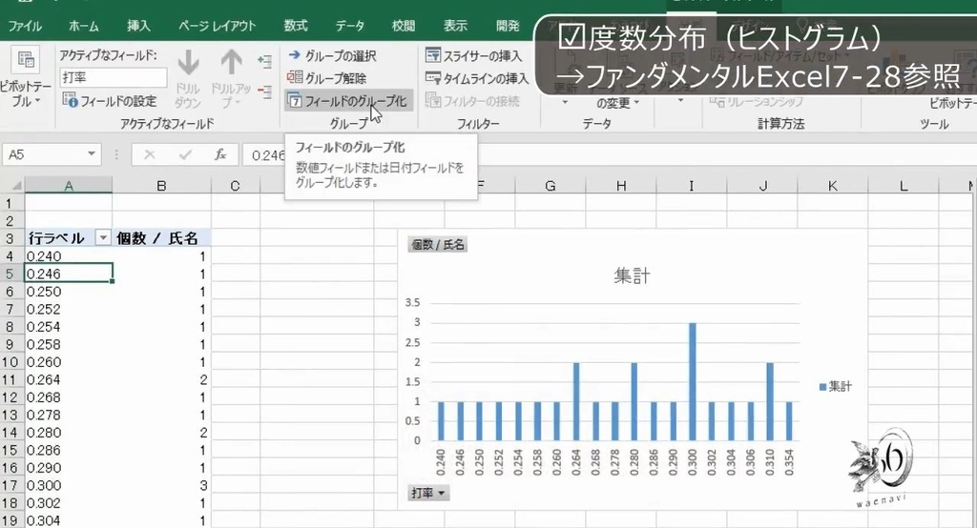The width and height of the screenshot is (977, 528).
Task: Open the 表示 tab
Action: point(455,26)
